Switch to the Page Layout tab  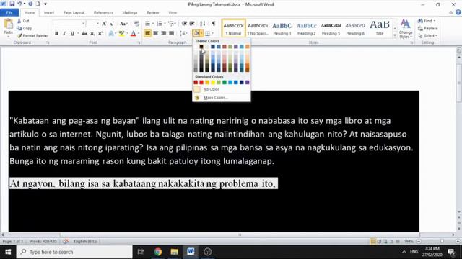click(x=74, y=12)
